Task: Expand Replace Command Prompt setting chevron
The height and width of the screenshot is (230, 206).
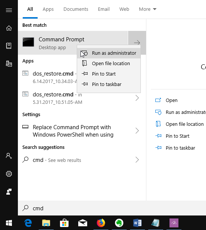Action: (137, 131)
